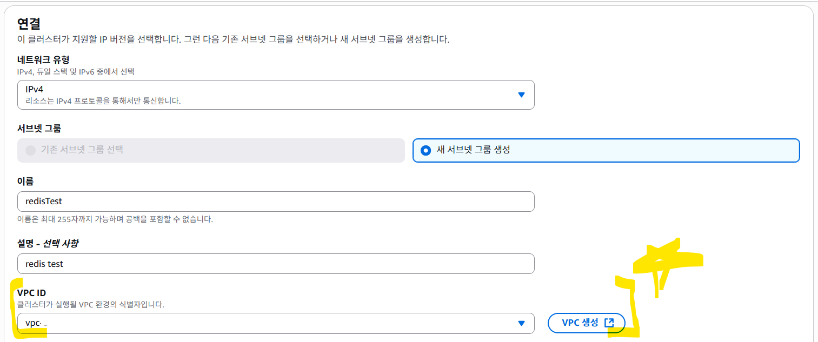Click the external link icon beside VPC 생성

(609, 323)
